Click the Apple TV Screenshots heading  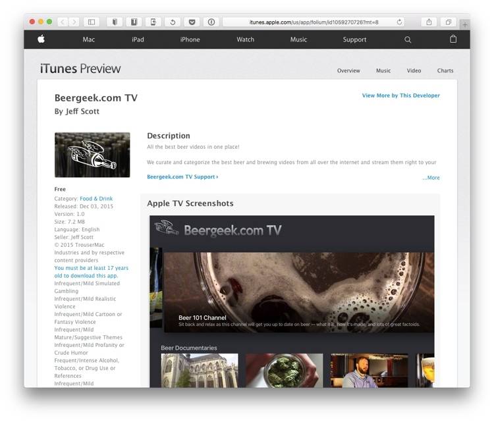(190, 203)
